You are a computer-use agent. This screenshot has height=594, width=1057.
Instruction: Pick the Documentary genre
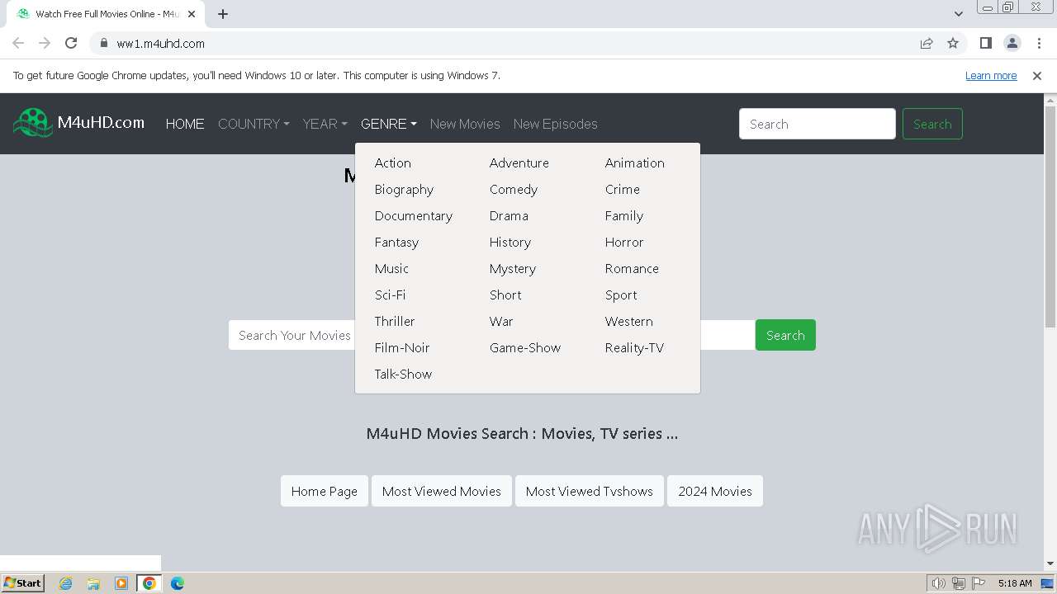coord(414,215)
